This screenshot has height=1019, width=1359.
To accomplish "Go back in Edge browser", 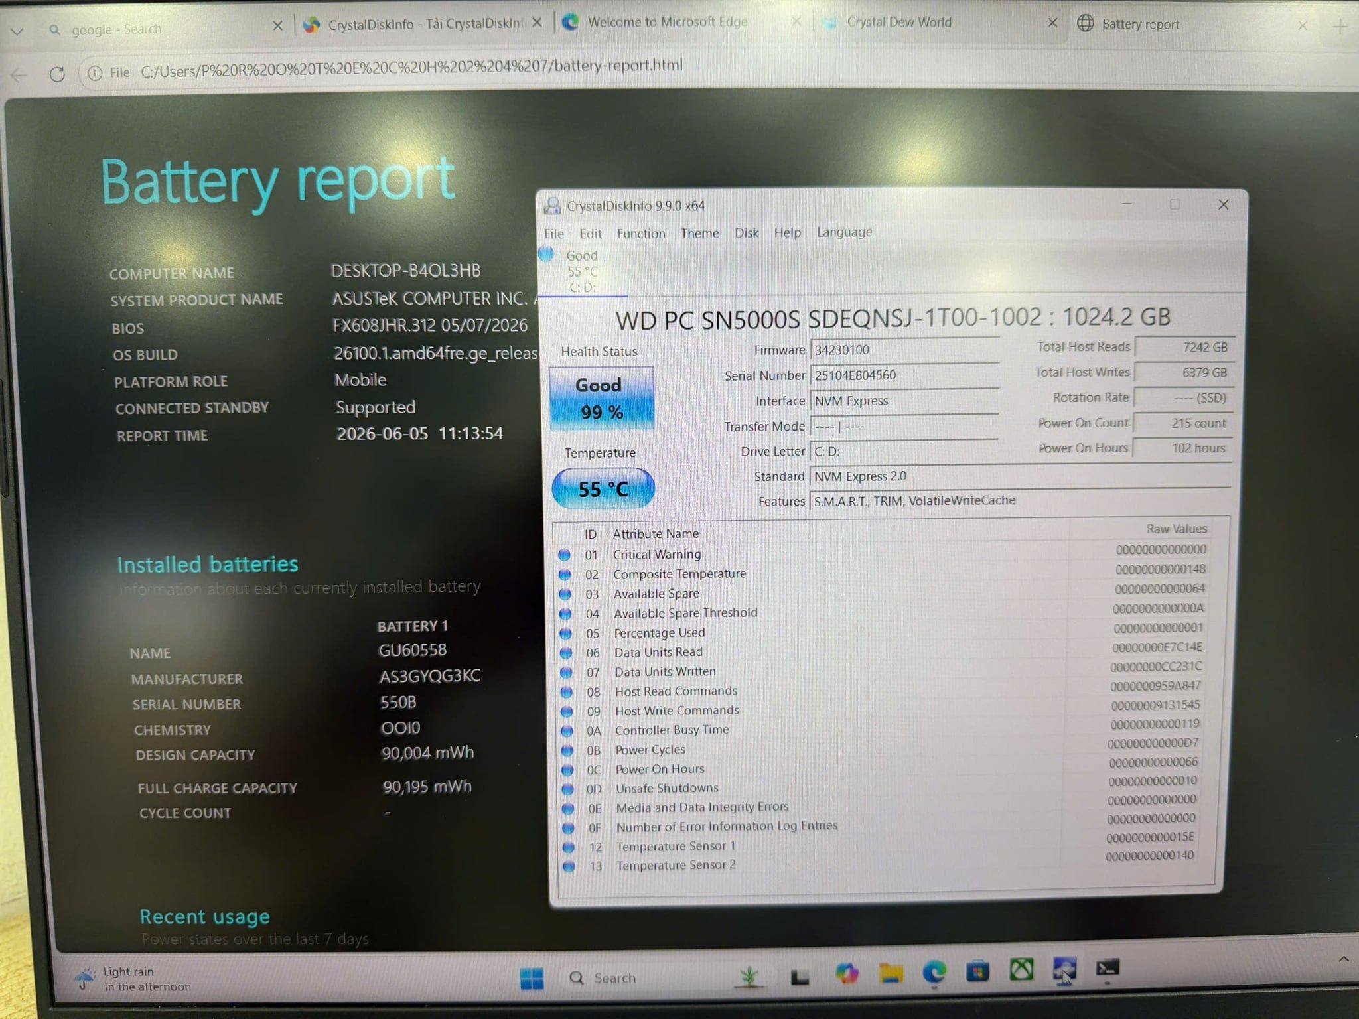I will [x=19, y=75].
